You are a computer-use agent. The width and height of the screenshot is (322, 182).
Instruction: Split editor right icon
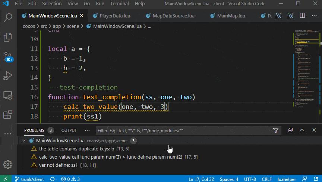click(302, 16)
